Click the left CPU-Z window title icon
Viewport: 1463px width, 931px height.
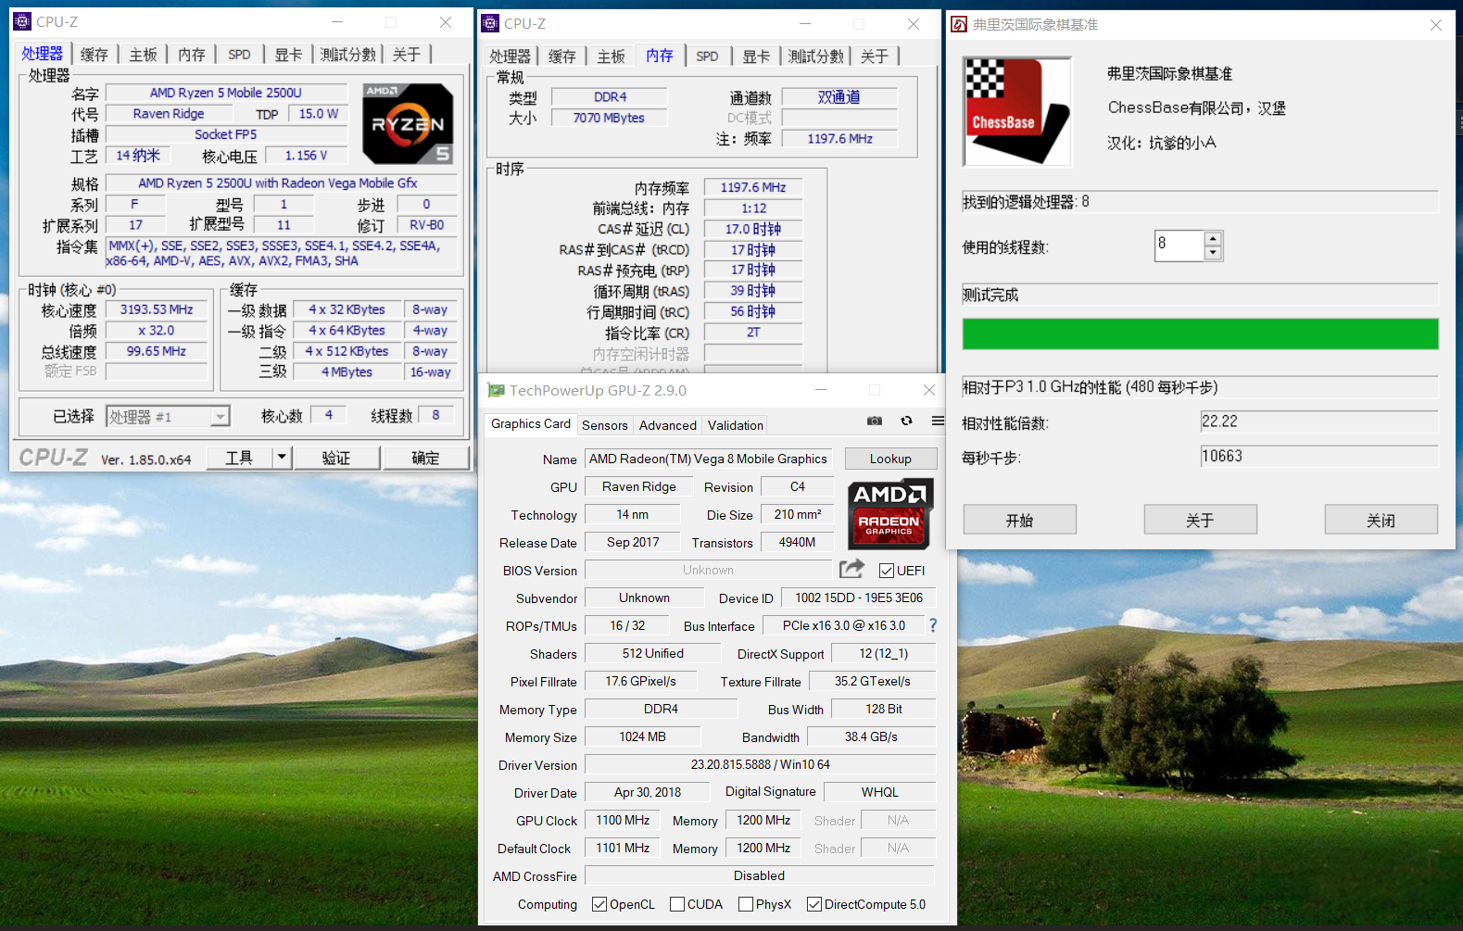(x=23, y=21)
